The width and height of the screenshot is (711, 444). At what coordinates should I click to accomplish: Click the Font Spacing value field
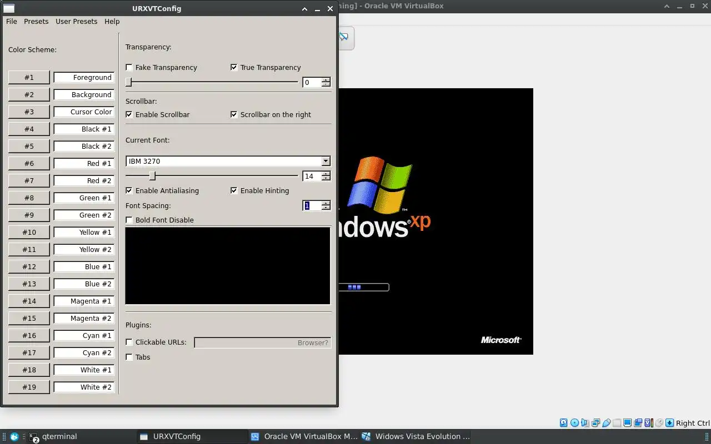point(312,205)
